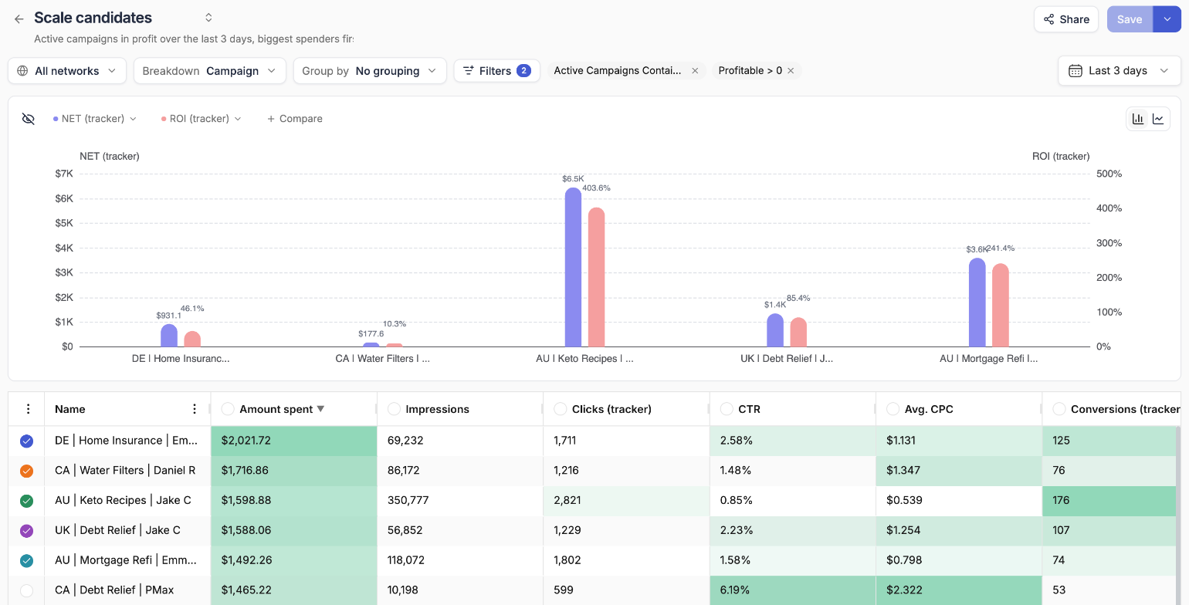
Task: Select the AU | Keto Recipes | Jake C name
Action: (x=123, y=500)
